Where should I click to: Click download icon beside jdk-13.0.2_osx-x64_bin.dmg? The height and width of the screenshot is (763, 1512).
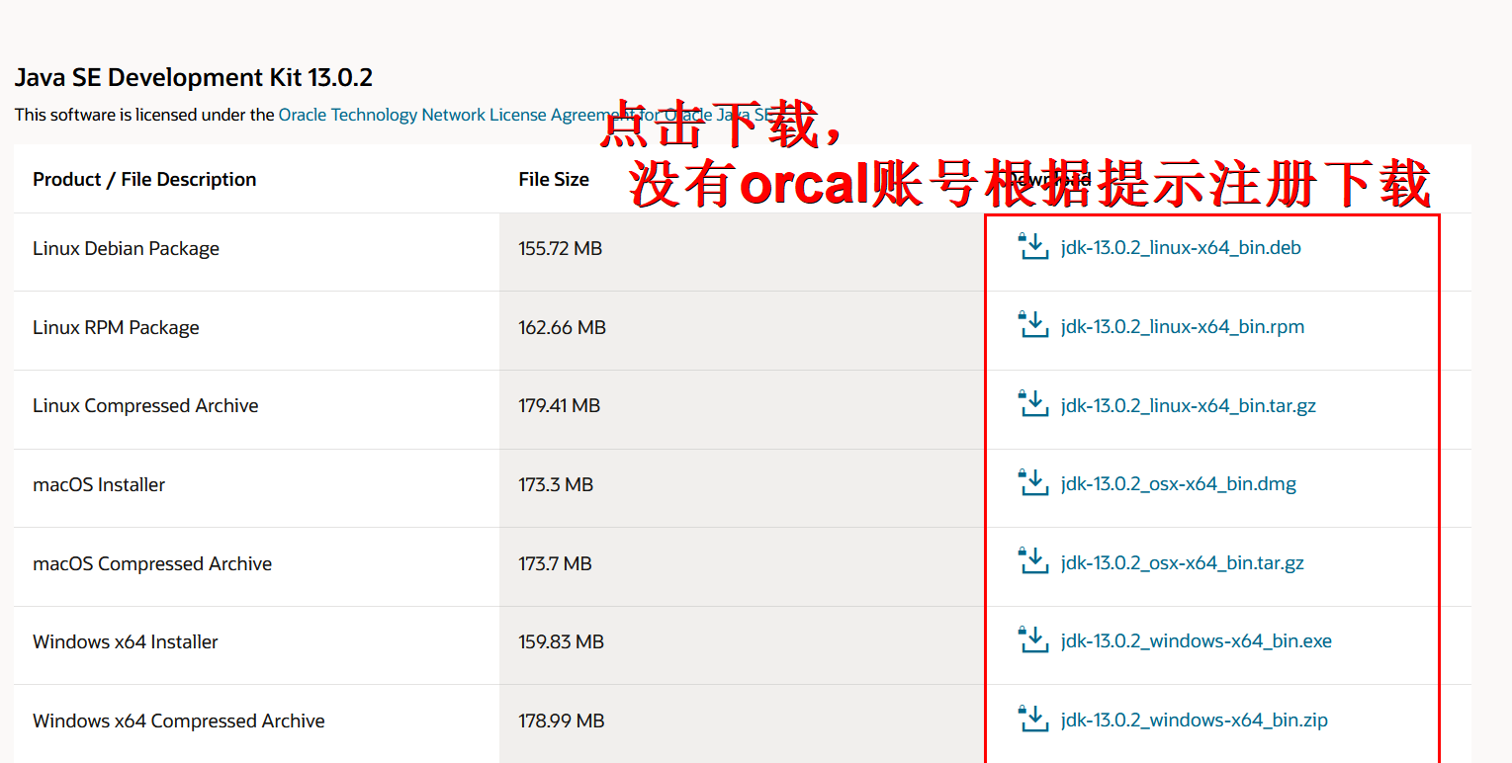[1033, 482]
